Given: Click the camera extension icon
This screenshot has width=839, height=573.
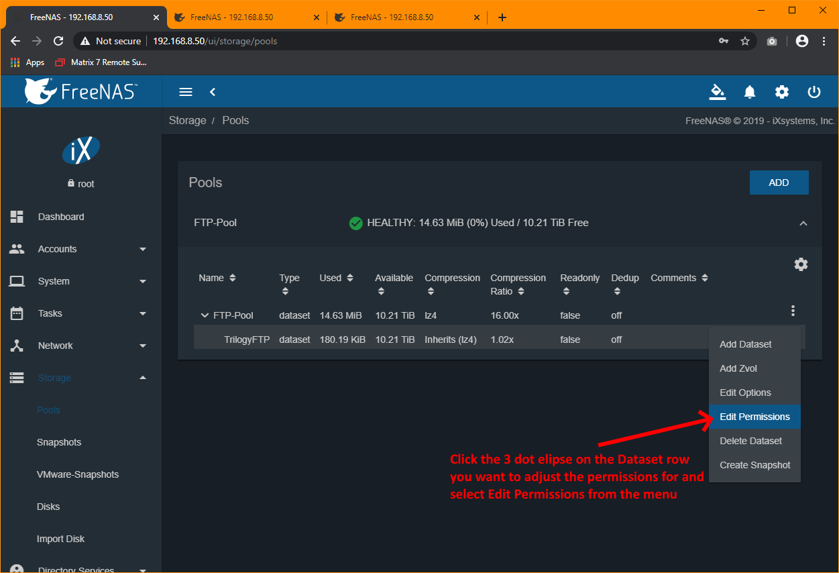Looking at the screenshot, I should 772,41.
